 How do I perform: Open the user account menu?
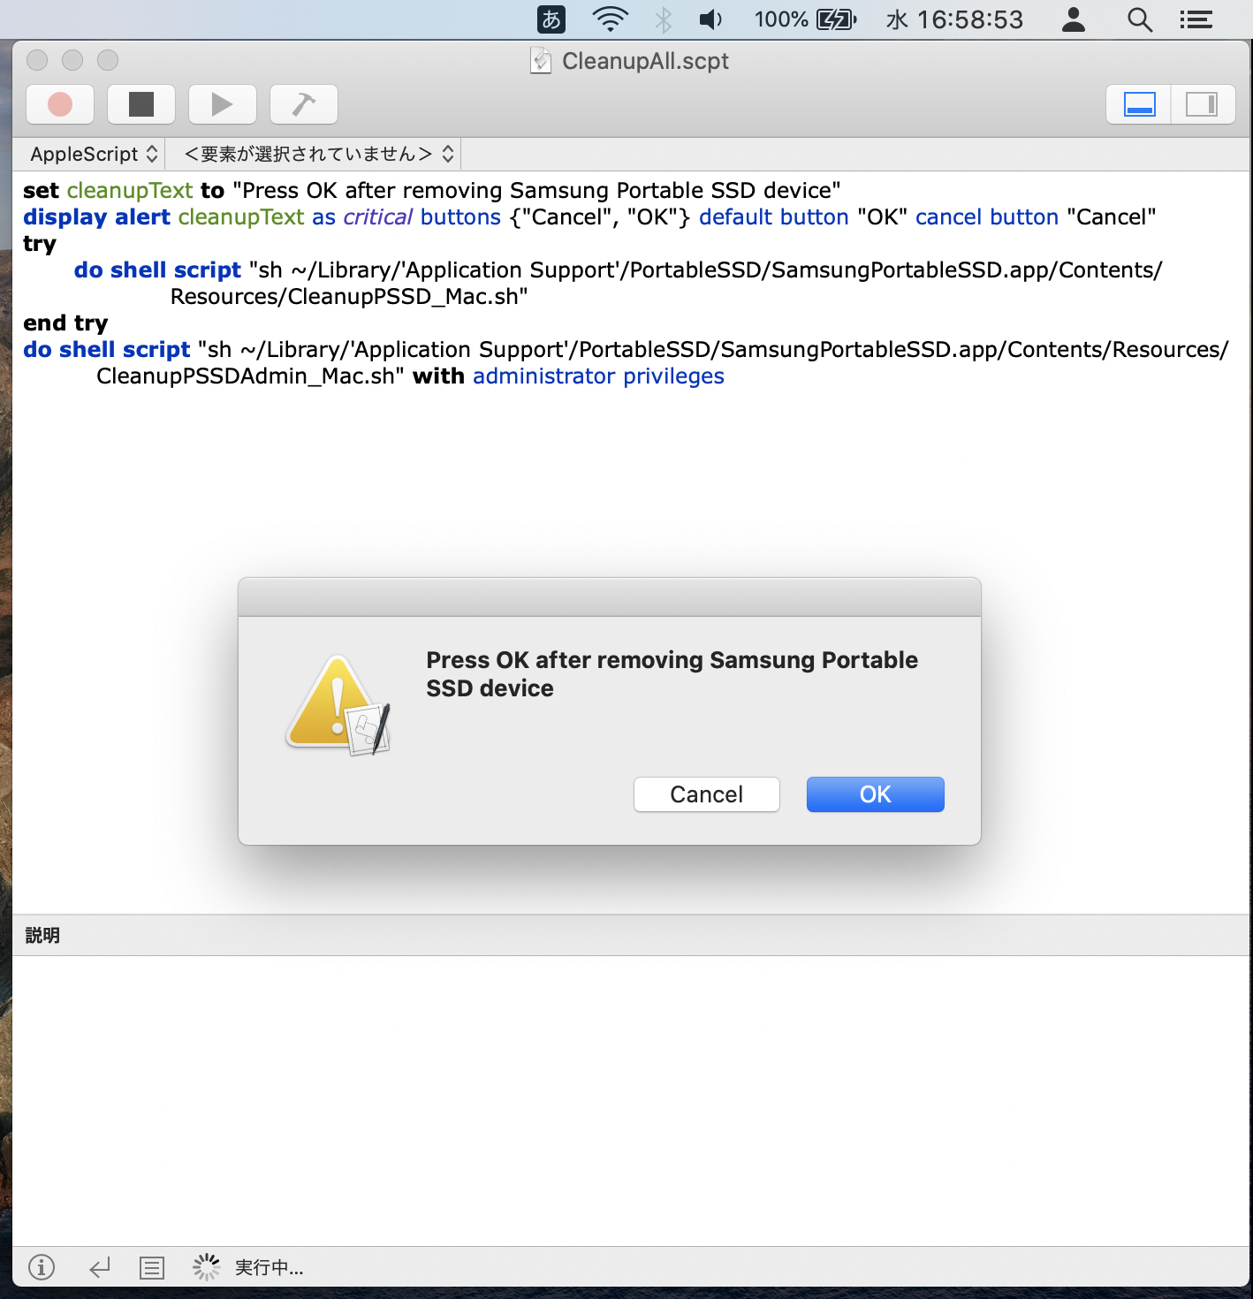1074,19
